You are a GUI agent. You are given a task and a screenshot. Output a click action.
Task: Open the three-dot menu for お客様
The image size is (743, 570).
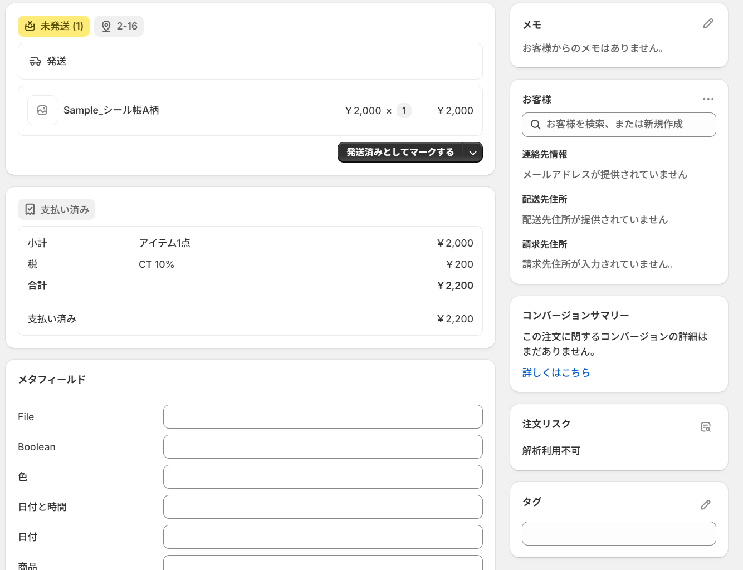708,99
